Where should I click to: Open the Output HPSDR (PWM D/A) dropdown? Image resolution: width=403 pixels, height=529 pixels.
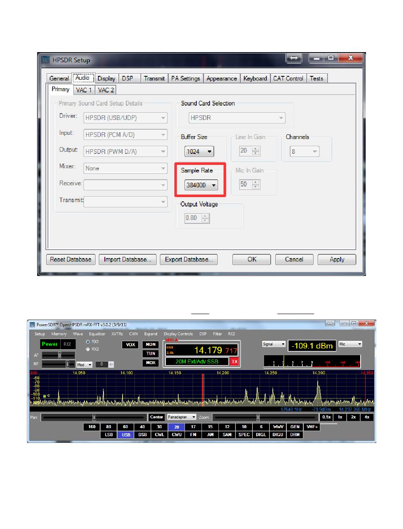[x=126, y=151]
